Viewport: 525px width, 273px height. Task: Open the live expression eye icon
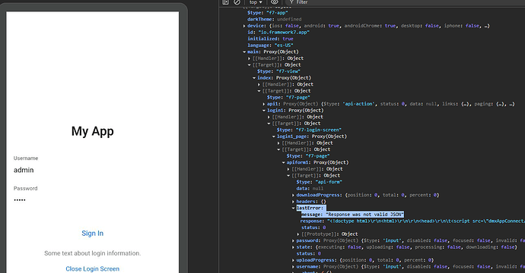(275, 2)
